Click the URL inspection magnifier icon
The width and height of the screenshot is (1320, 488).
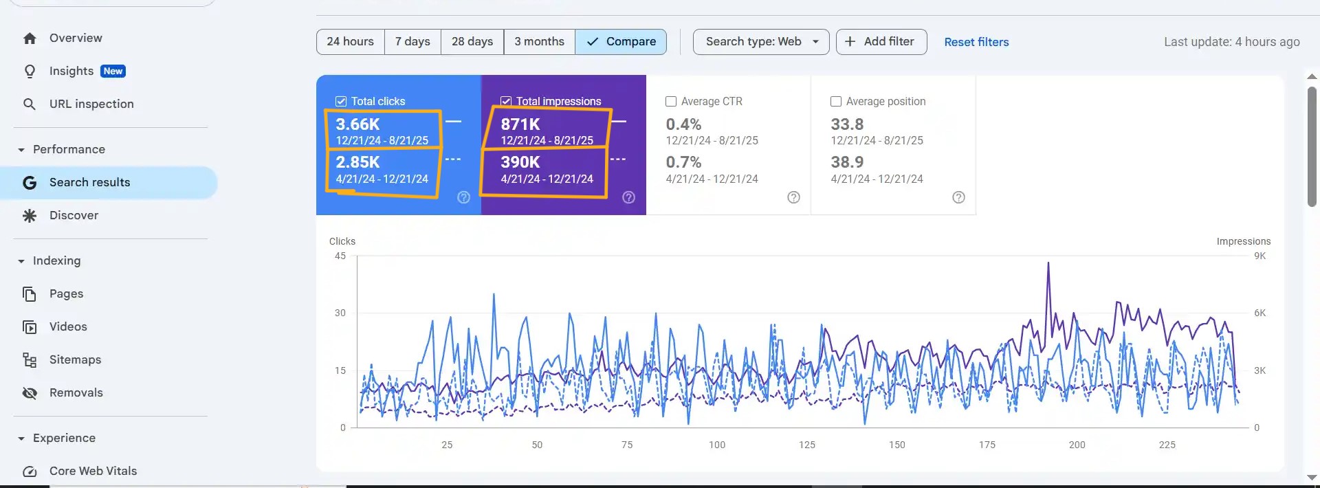tap(30, 104)
